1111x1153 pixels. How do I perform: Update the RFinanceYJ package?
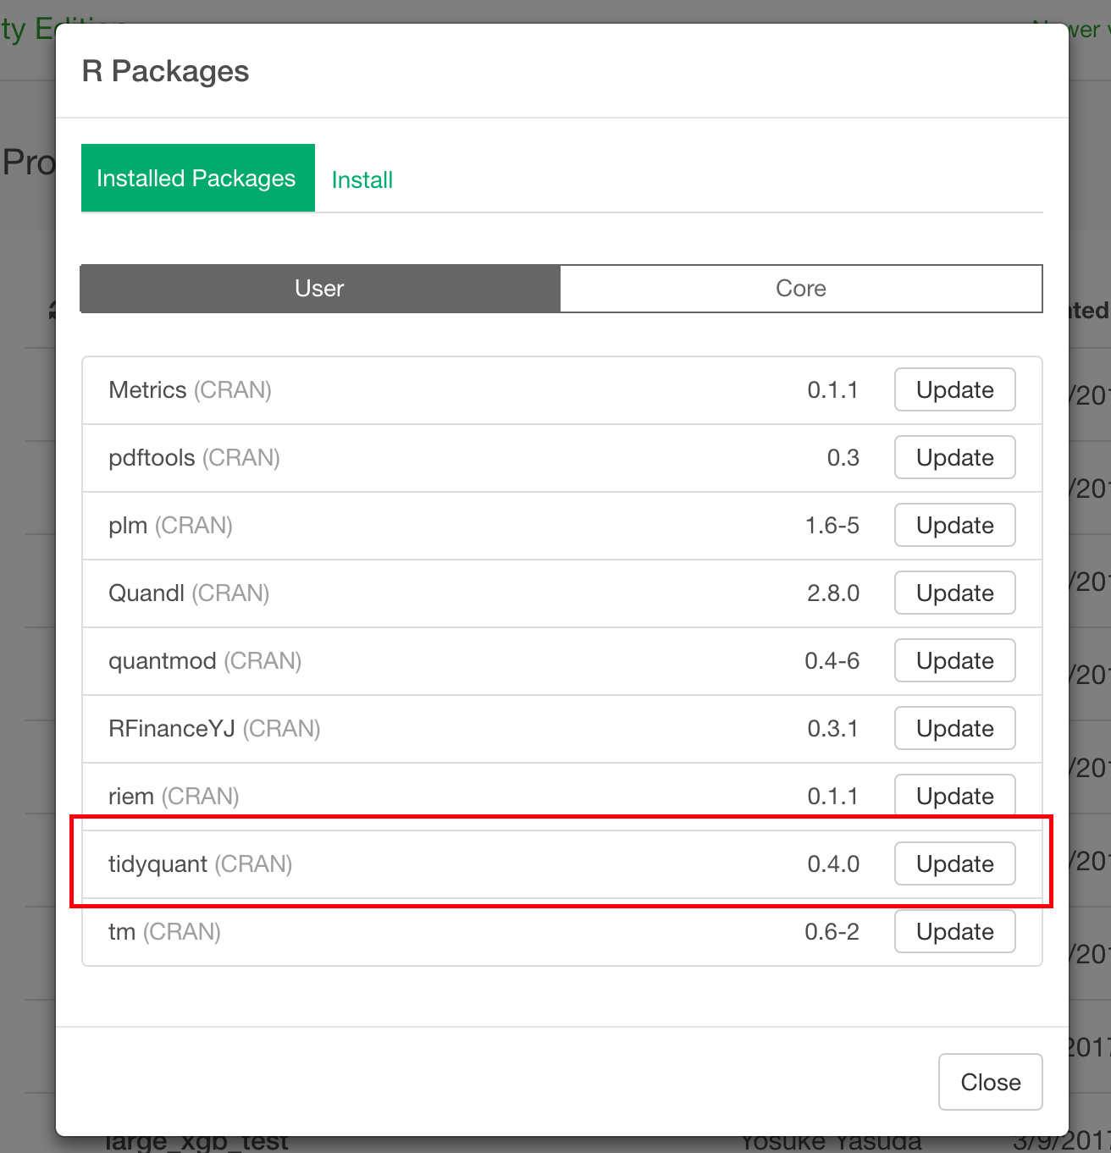(x=954, y=728)
